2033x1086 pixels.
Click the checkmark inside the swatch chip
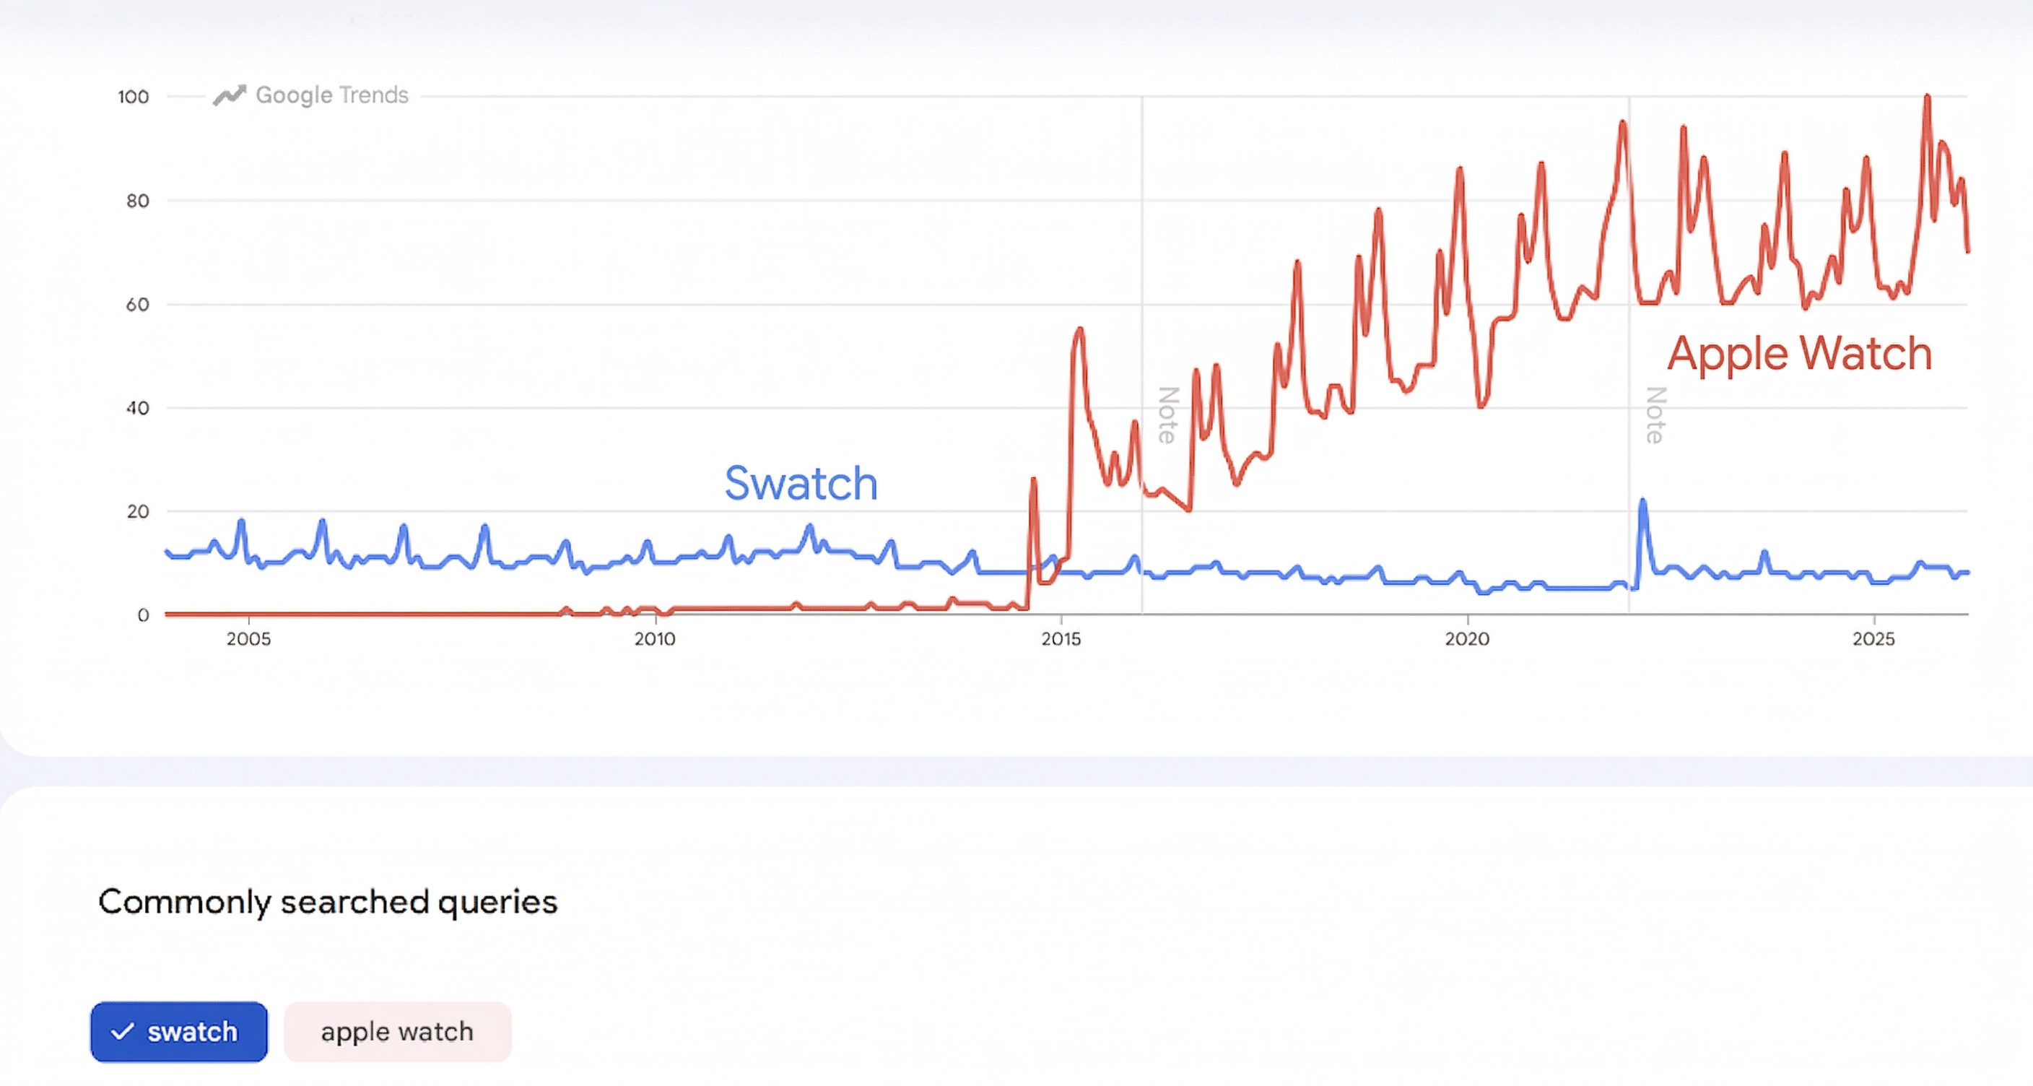click(125, 1032)
